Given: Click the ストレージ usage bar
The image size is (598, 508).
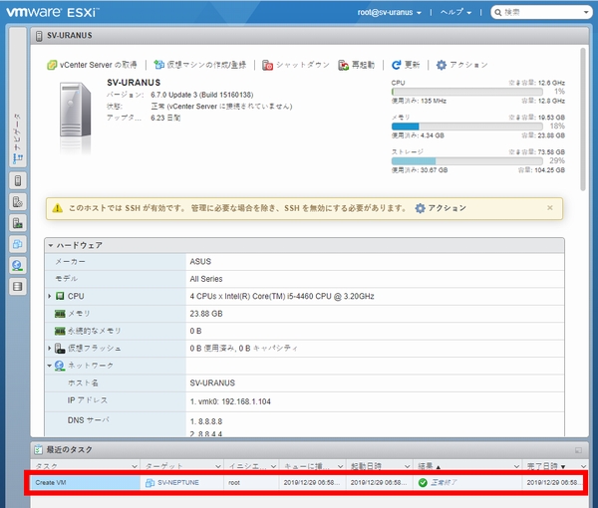Looking at the screenshot, I should click(x=467, y=160).
